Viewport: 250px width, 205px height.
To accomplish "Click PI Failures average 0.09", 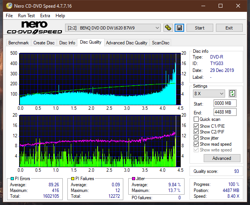I will pyautogui.click(x=116, y=185).
